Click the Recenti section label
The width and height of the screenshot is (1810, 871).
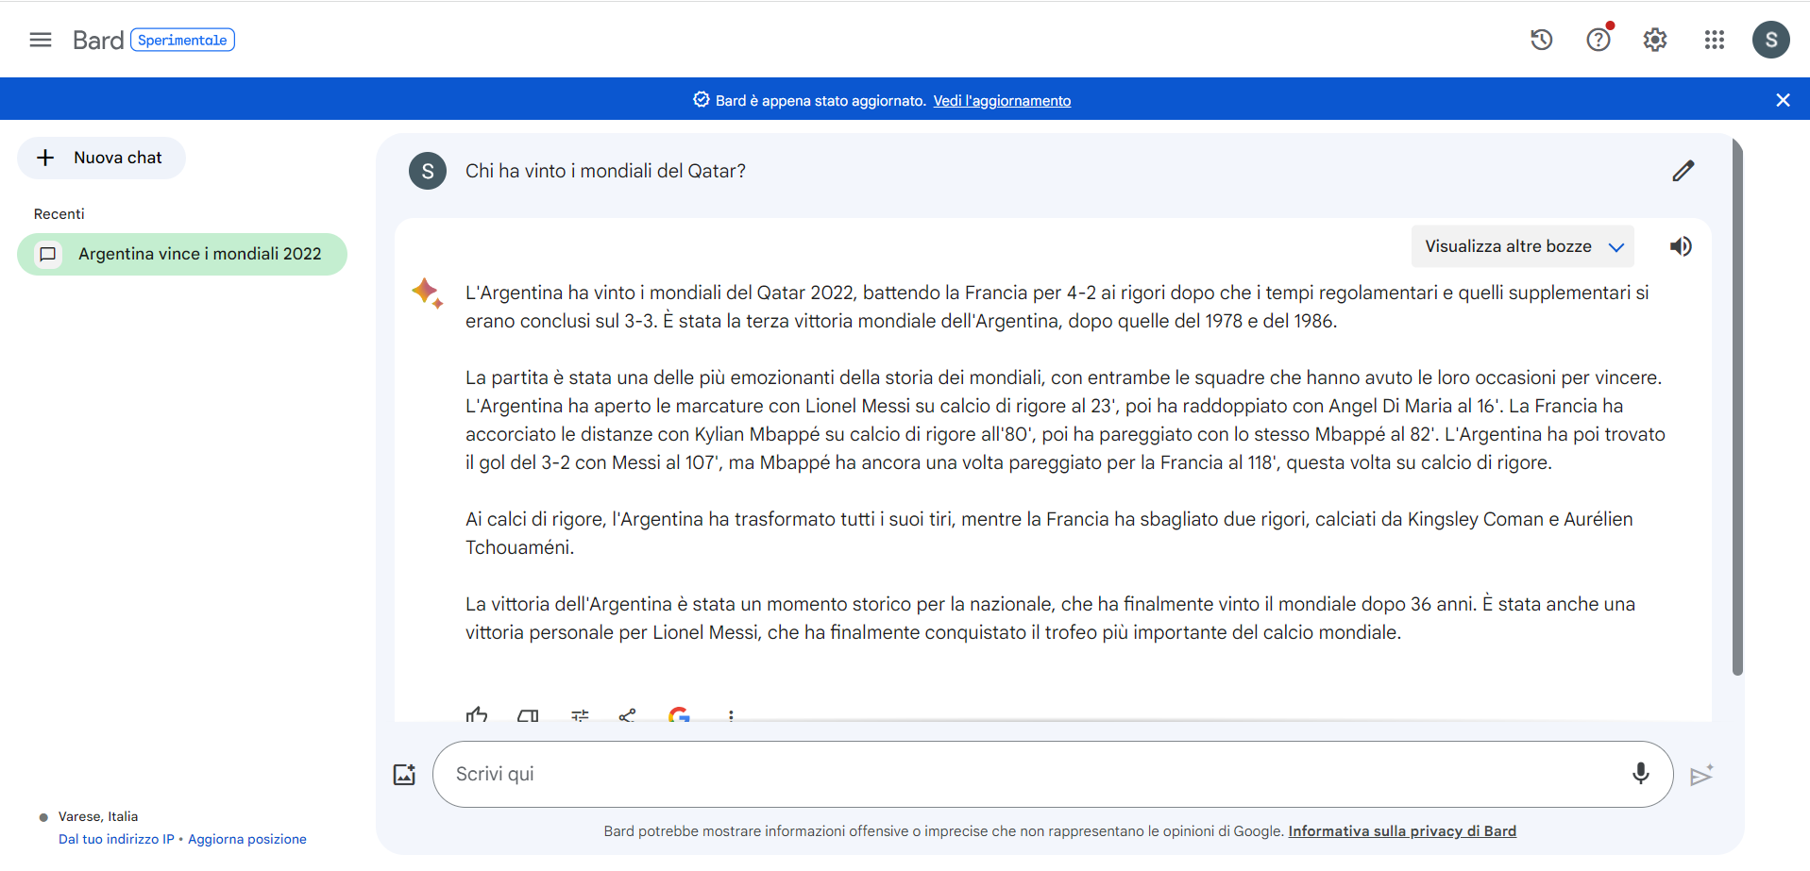[59, 214]
